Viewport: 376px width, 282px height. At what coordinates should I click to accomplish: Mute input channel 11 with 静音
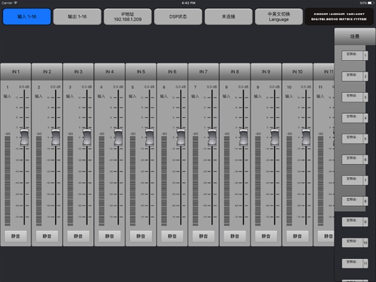(x=326, y=236)
